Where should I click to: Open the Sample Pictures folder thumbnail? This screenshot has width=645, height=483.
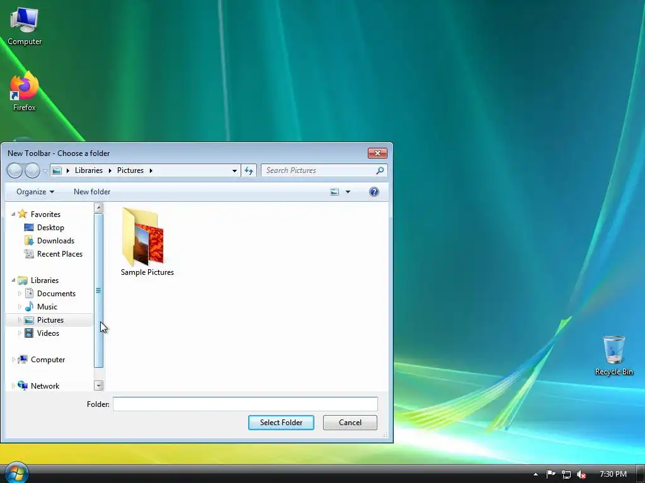tap(147, 242)
